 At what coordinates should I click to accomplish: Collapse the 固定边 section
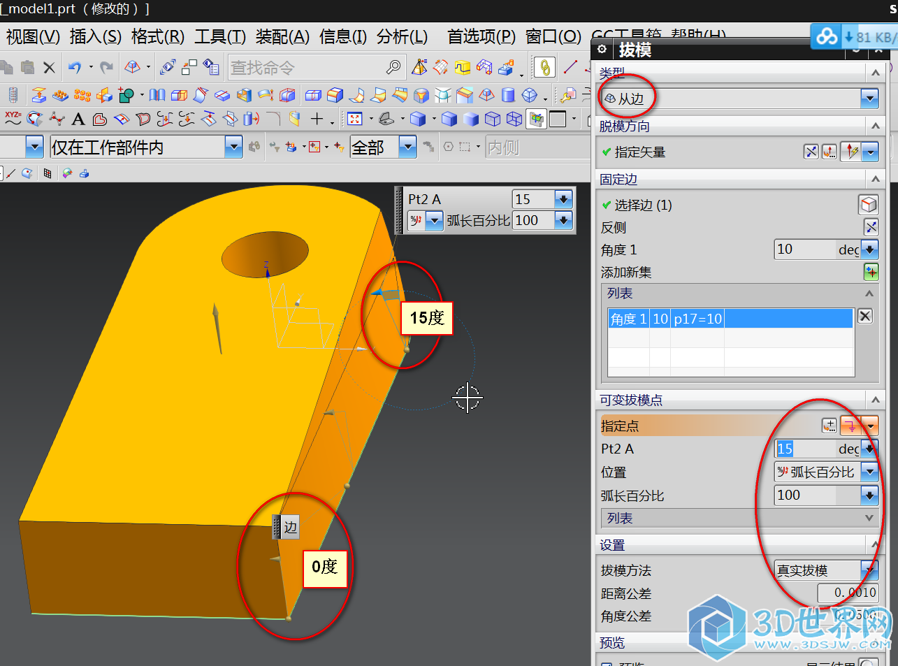875,179
